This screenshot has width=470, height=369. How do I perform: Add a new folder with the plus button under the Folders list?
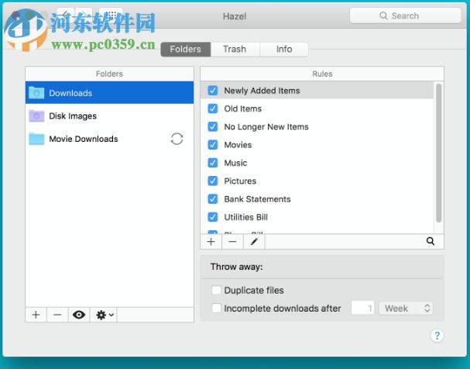(36, 315)
